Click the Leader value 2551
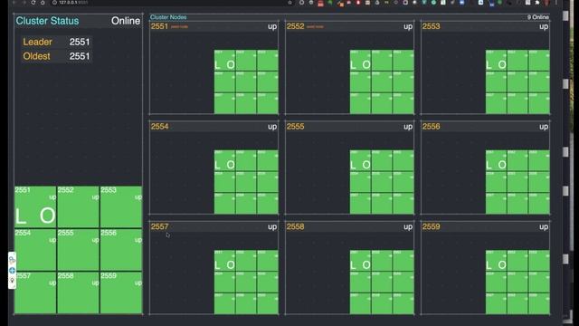The width and height of the screenshot is (579, 326). (80, 43)
